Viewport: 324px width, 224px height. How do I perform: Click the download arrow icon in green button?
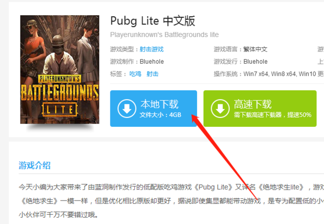(220, 109)
